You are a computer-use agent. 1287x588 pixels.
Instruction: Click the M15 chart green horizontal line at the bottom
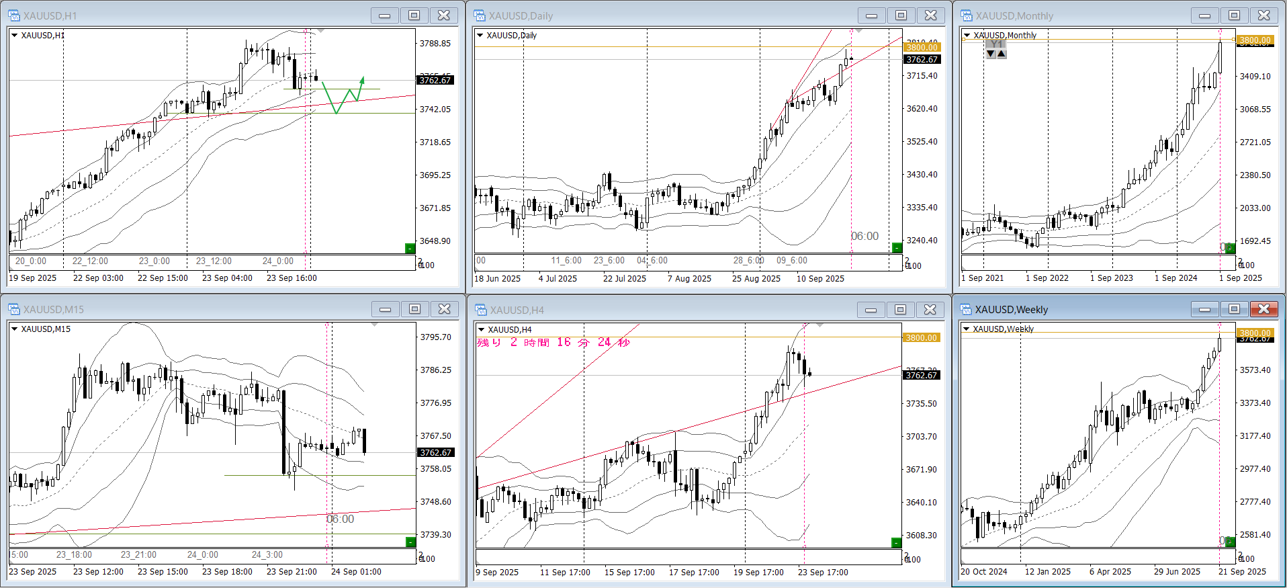pyautogui.click(x=202, y=534)
